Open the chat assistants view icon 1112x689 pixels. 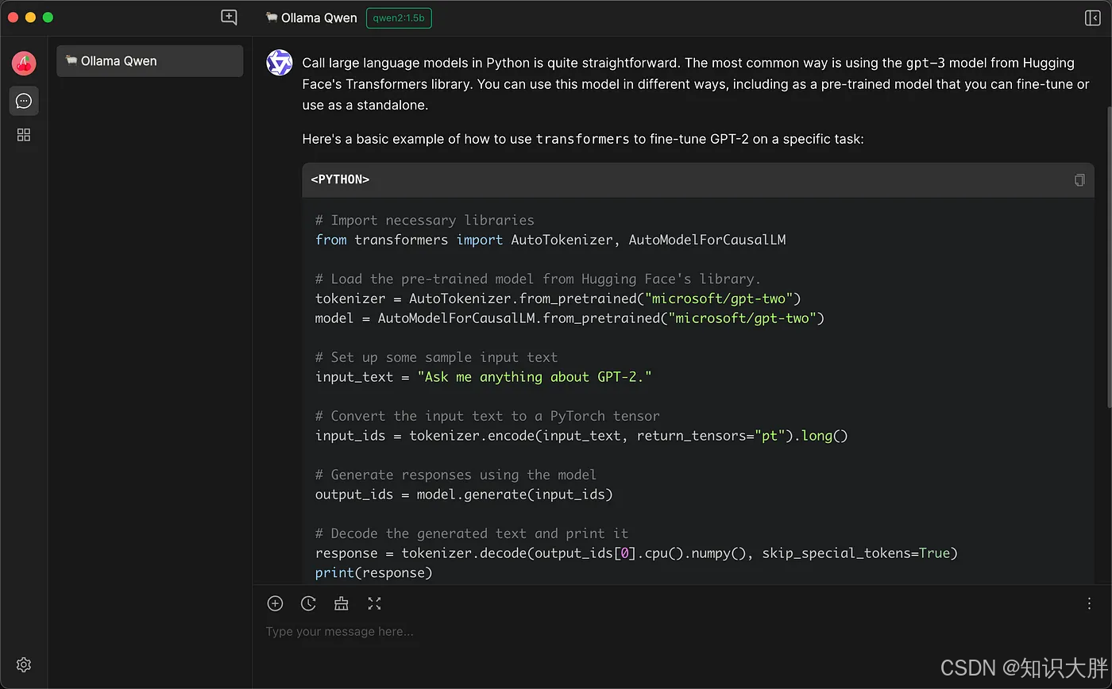click(24, 101)
